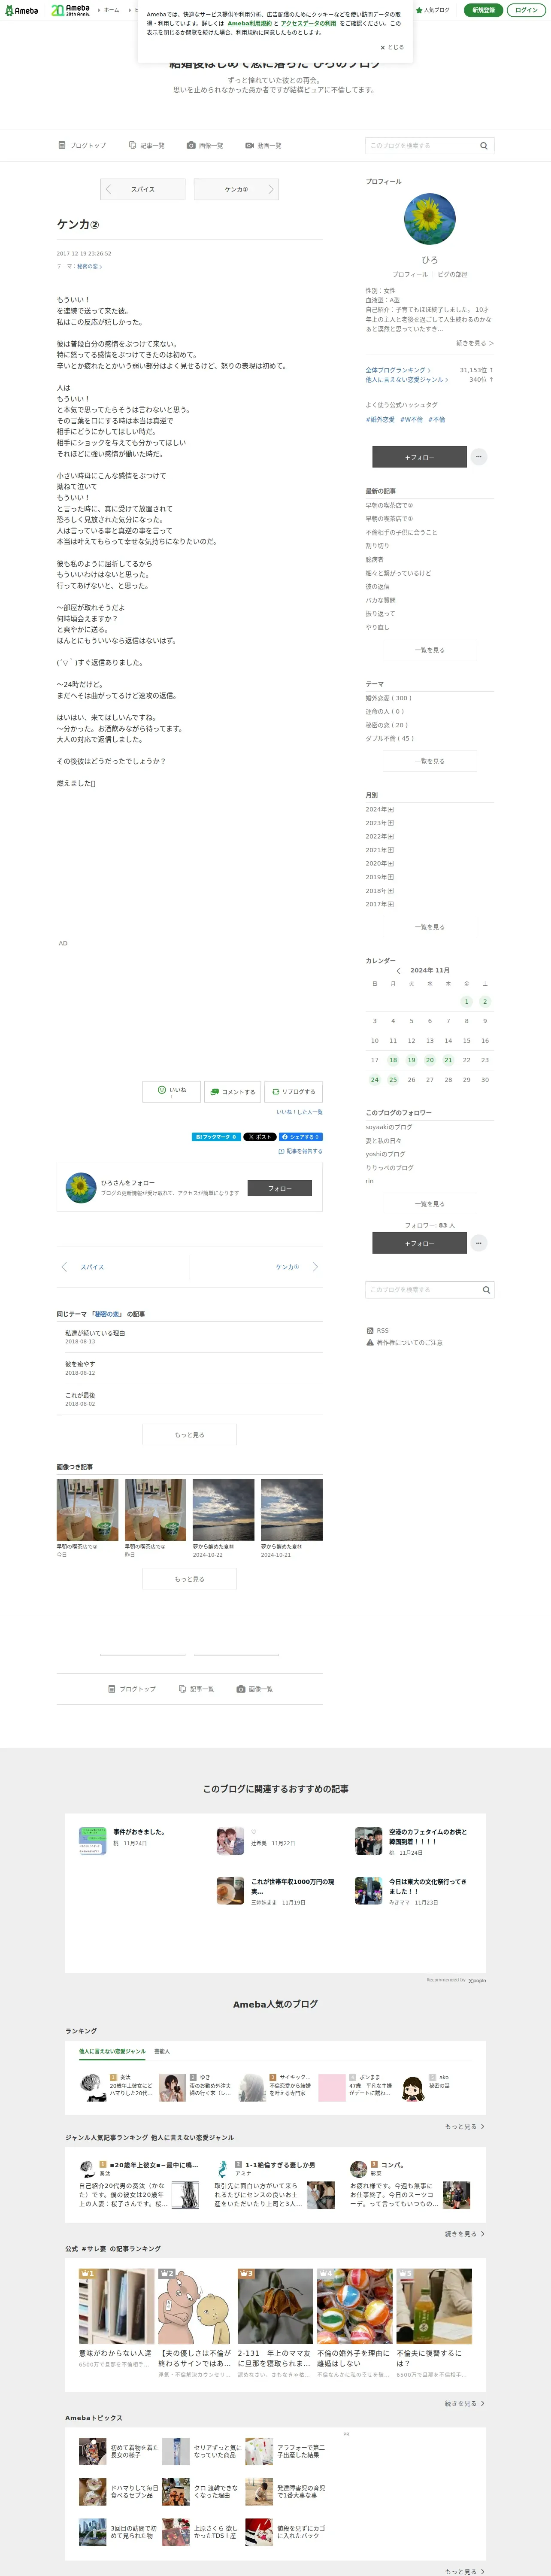Go to previous article スパイス at the top
The image size is (551, 2576).
[x=143, y=189]
